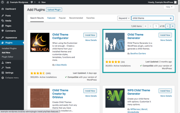This screenshot has width=180, height=113.
Task: Click the '300,000+ Active Installations' text
Action: point(43,77)
